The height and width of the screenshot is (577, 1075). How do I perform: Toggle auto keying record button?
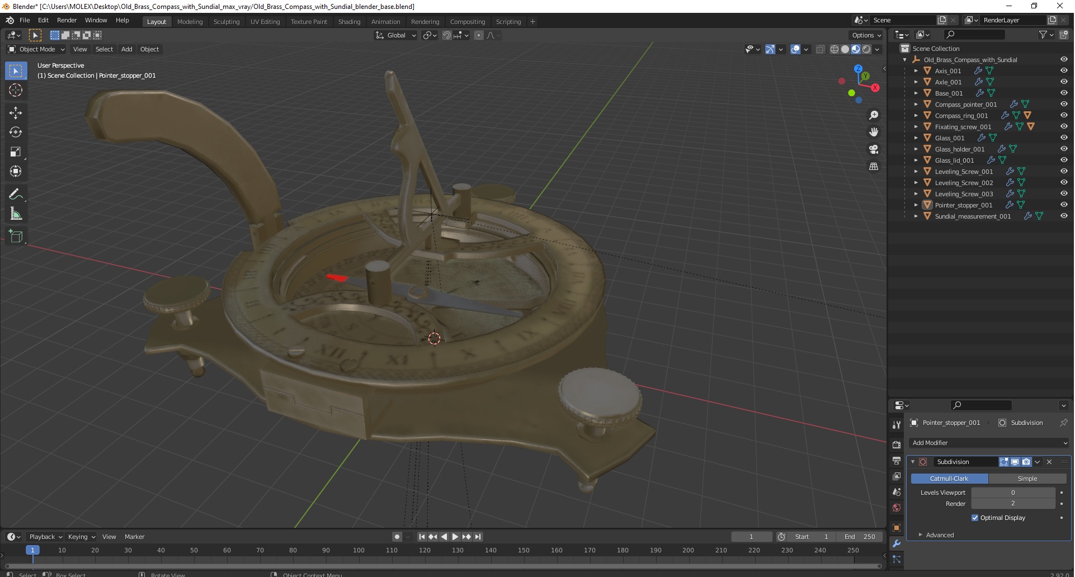397,537
